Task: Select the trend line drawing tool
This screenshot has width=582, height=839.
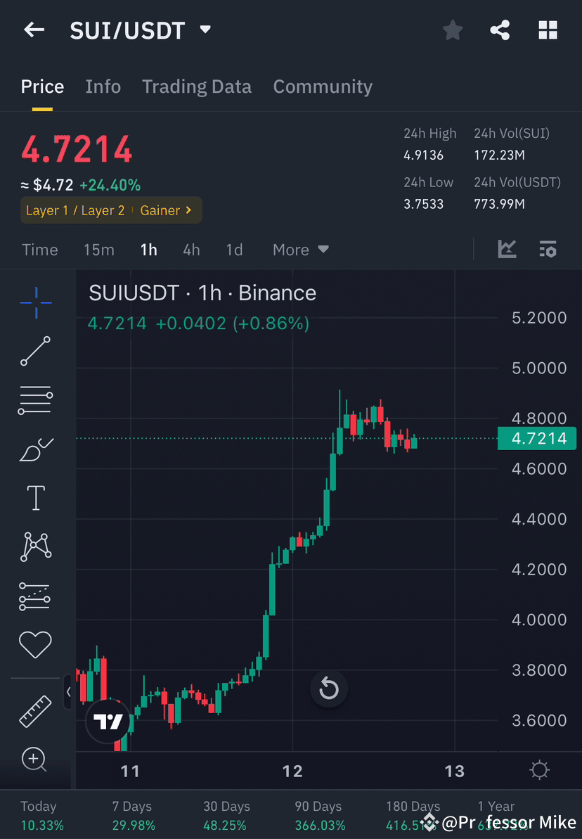Action: click(x=34, y=352)
